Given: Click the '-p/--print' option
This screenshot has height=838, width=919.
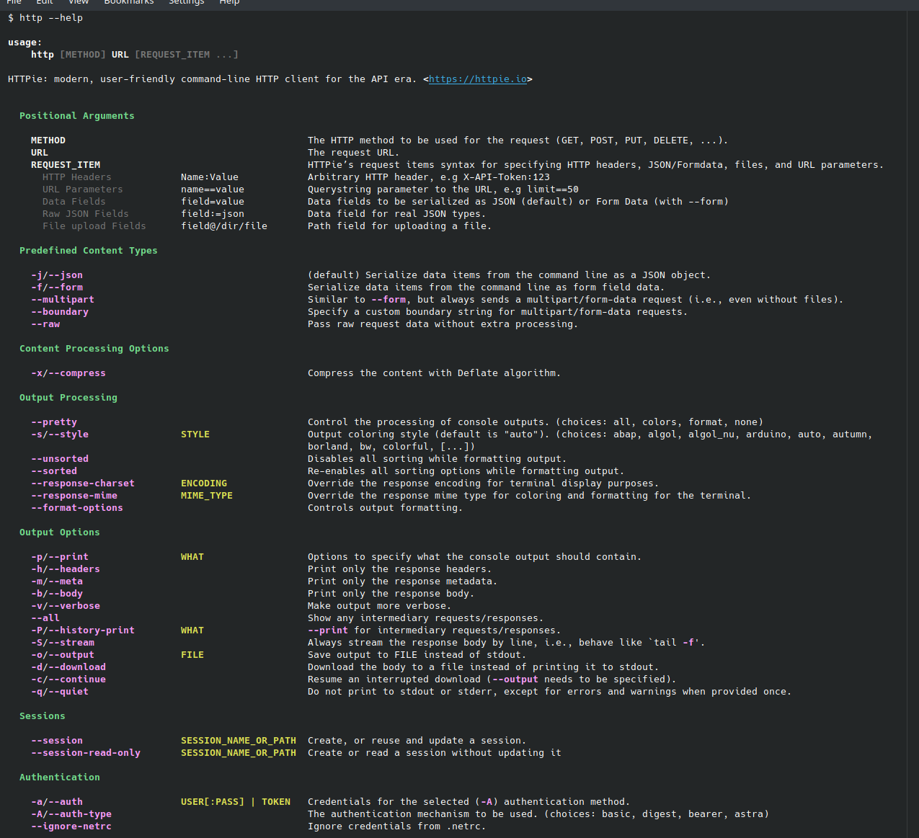Looking at the screenshot, I should click(x=60, y=557).
